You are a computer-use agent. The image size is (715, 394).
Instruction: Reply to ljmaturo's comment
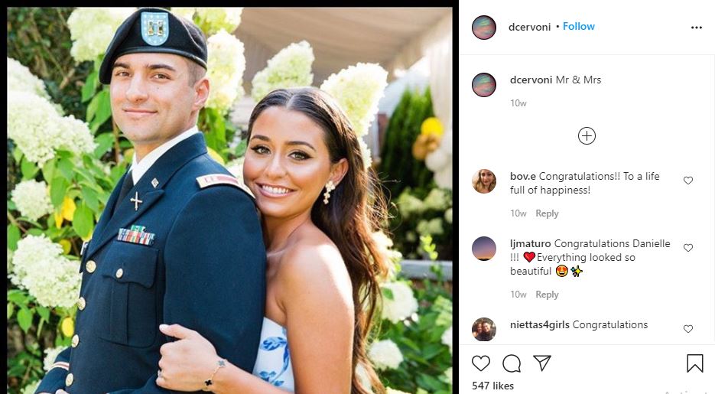coord(547,295)
